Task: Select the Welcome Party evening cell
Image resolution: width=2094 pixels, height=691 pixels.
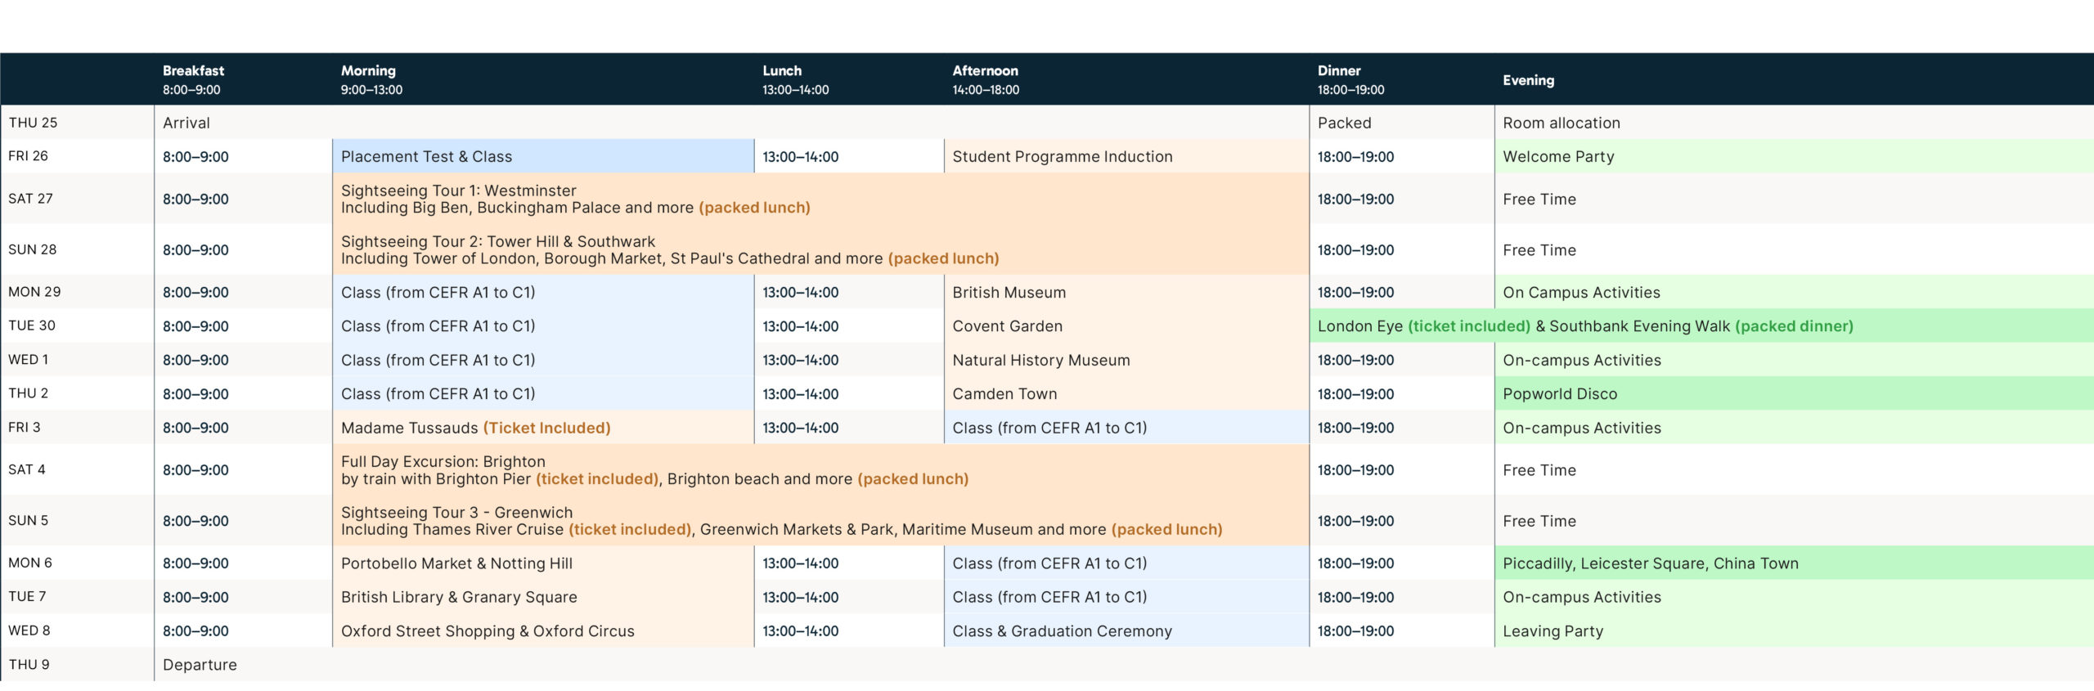Action: 1558,156
